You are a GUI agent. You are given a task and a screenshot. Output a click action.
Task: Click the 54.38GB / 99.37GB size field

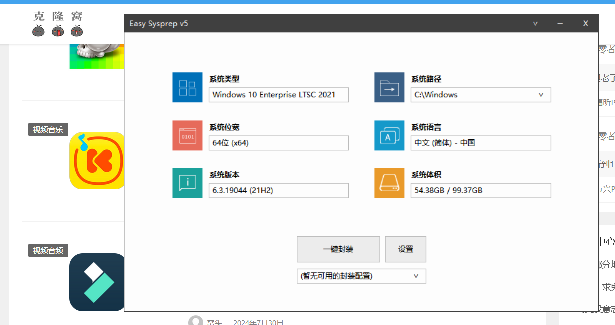tap(481, 190)
